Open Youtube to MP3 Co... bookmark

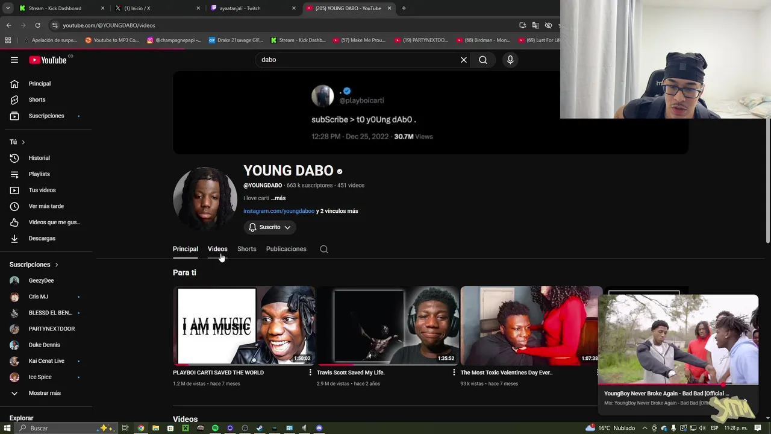(x=112, y=40)
